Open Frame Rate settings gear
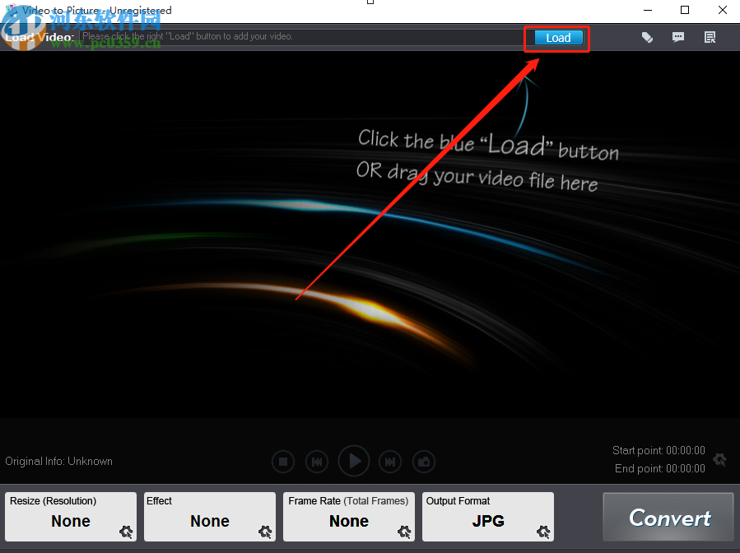This screenshot has width=740, height=553. 404,532
